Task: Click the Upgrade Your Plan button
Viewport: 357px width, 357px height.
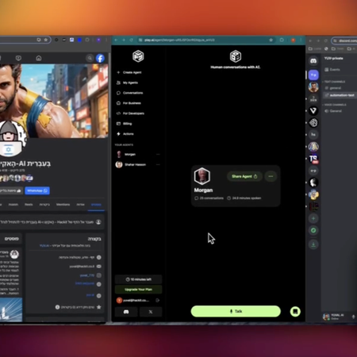Action: click(x=138, y=290)
